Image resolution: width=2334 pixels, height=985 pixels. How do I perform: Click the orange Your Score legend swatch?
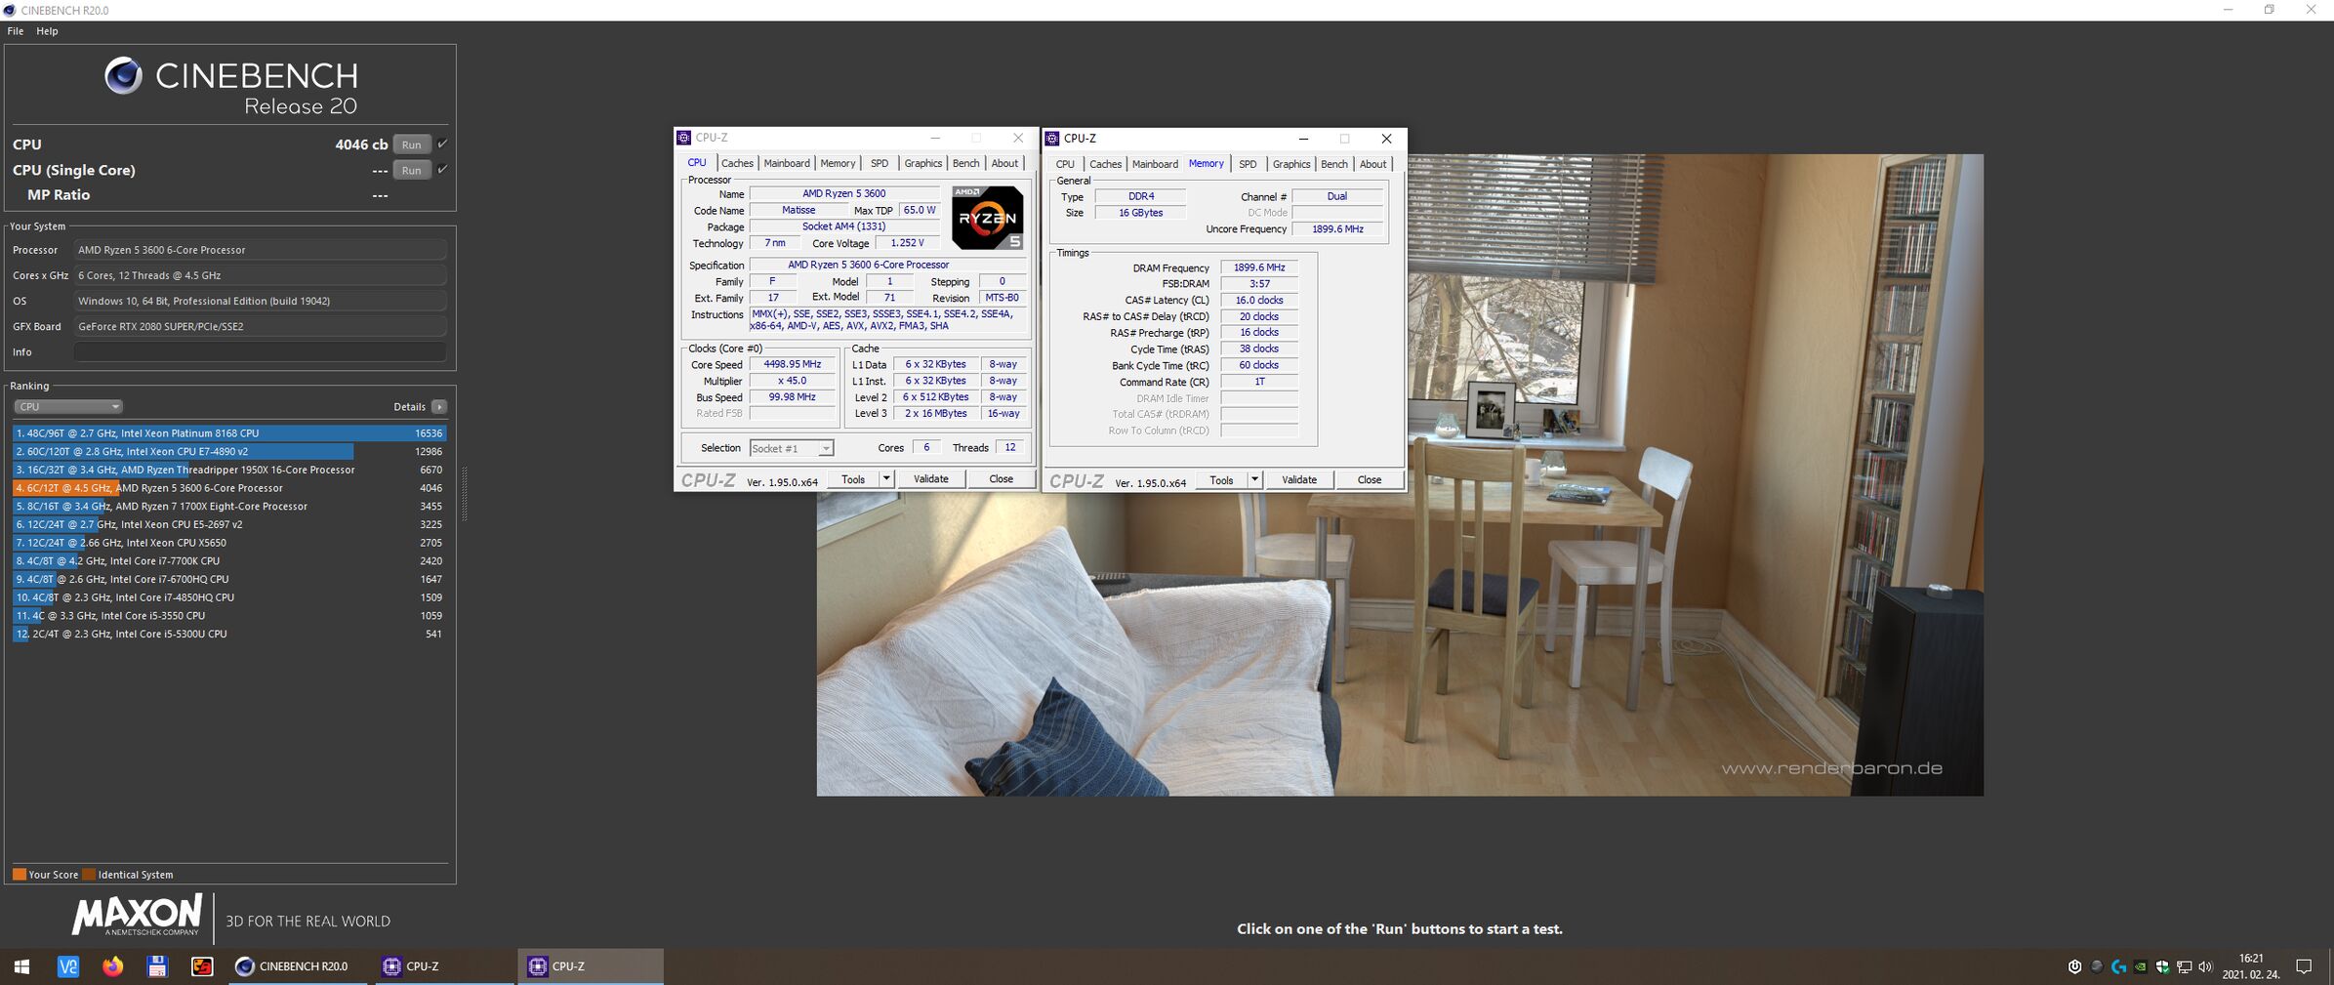(x=20, y=874)
